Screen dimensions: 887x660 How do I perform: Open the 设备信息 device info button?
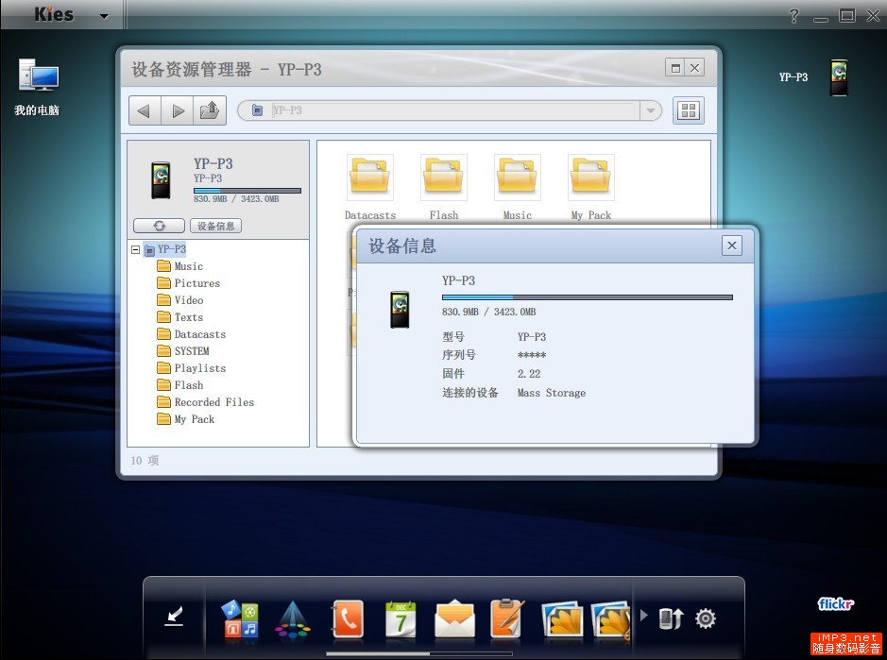pyautogui.click(x=215, y=225)
